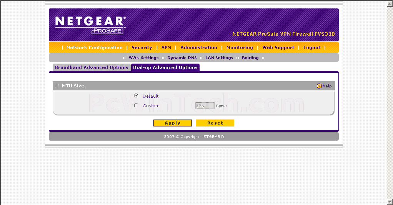This screenshot has width=393, height=205.
Task: Switch to Broadband Advanced Options tab
Action: pos(92,67)
